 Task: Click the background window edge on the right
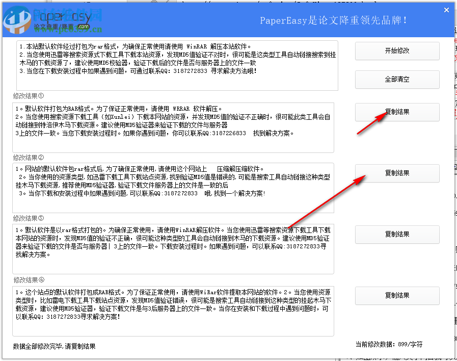[453, 204]
